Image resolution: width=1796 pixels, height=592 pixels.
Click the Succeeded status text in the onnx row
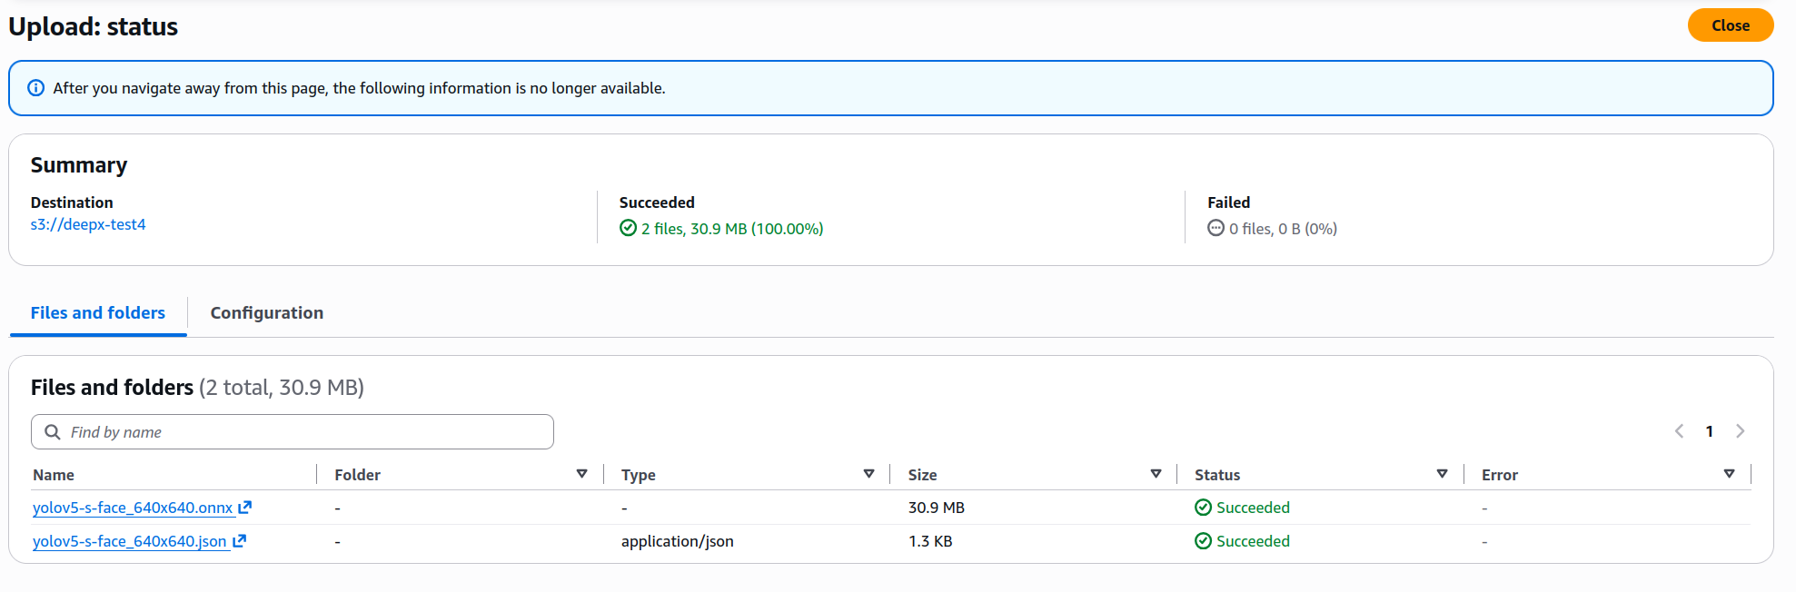(1253, 508)
